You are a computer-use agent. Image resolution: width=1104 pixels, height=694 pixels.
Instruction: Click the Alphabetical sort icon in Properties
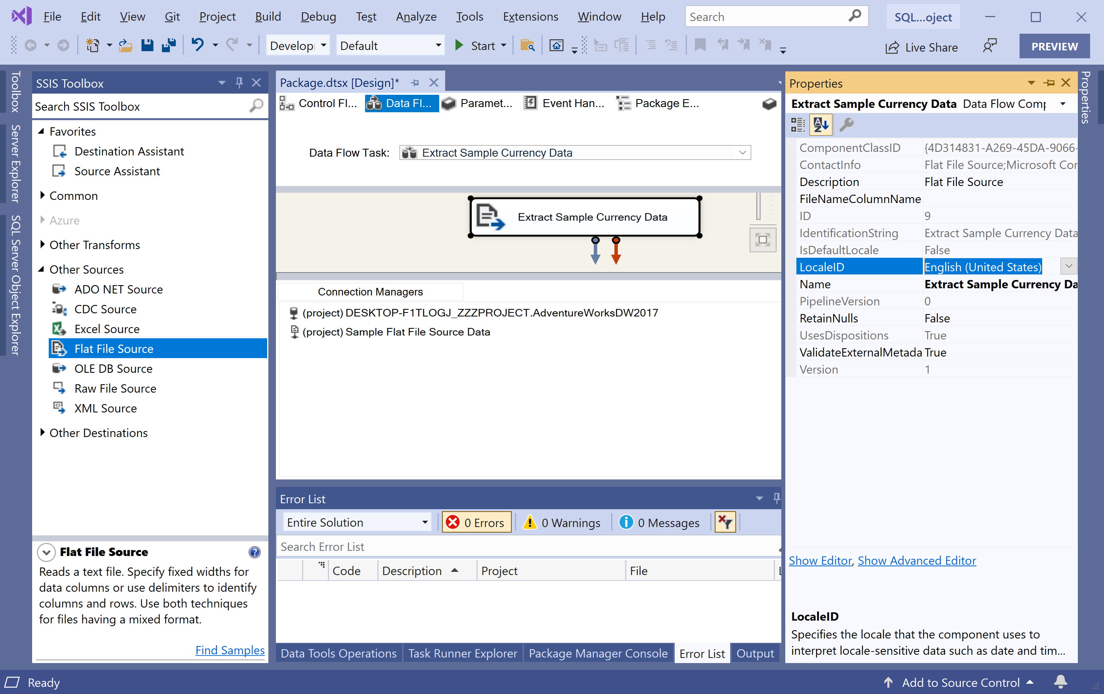(x=820, y=124)
